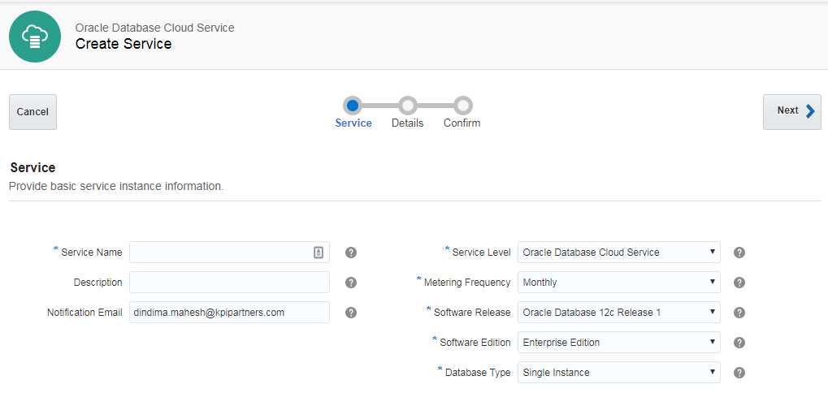
Task: Proceed with the Next button
Action: 791,111
